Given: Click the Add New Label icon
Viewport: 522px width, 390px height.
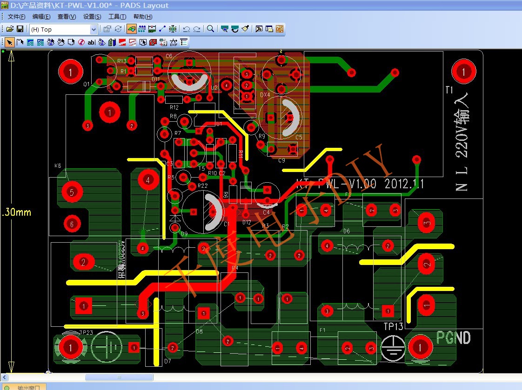Looking at the screenshot, I should [163, 42].
